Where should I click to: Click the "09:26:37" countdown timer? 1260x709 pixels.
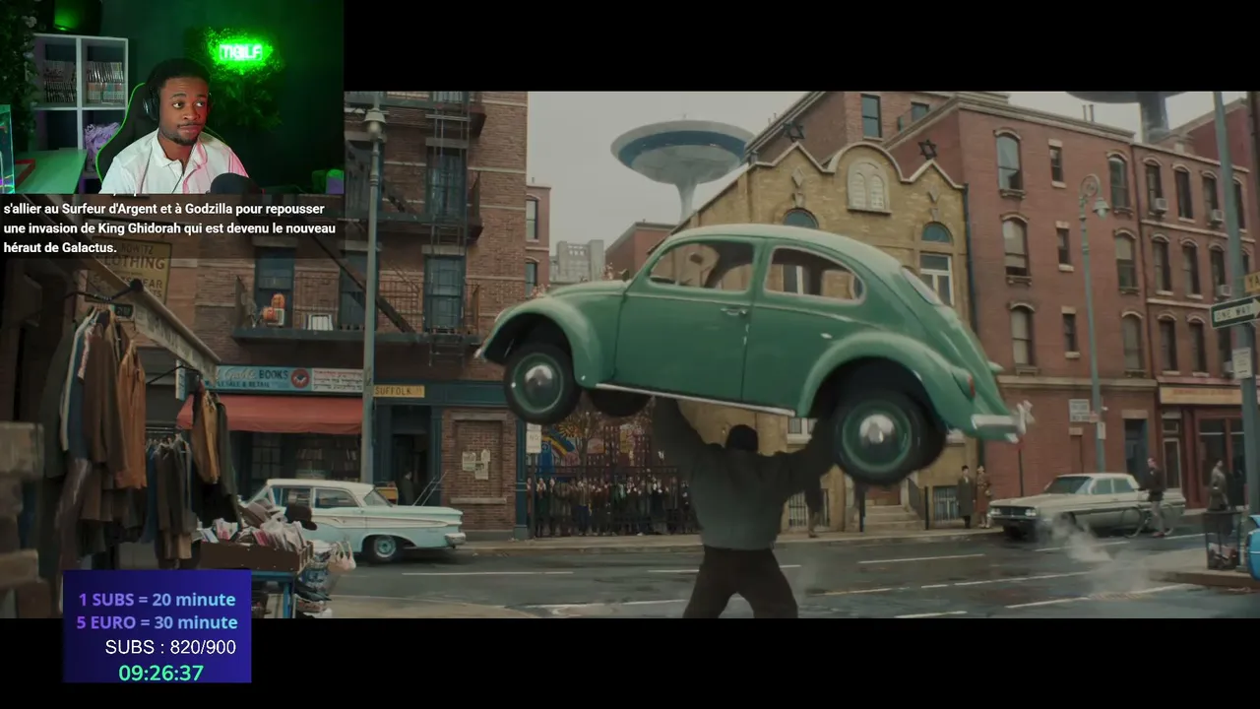coord(160,673)
